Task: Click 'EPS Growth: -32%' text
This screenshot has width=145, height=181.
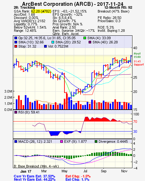Action: [67, 14]
